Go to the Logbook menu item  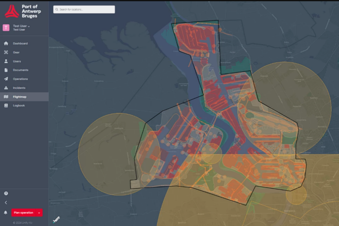pyautogui.click(x=19, y=106)
